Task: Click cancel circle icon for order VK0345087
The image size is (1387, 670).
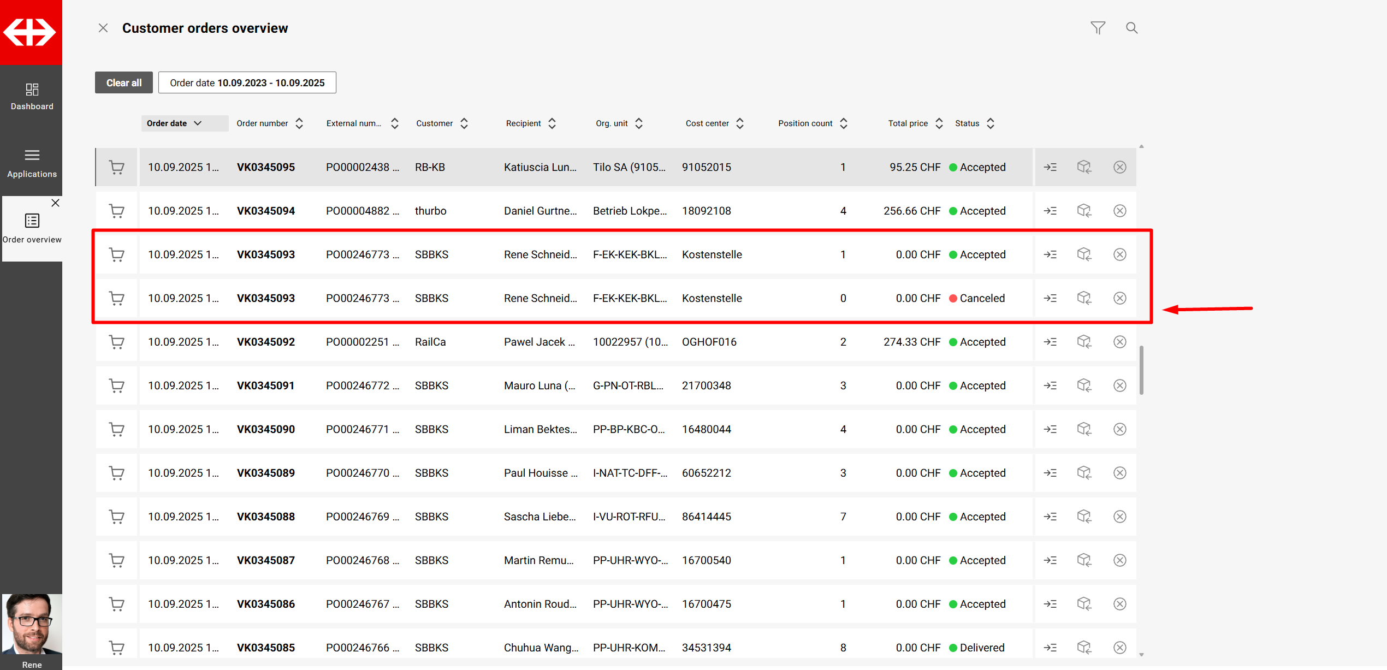Action: point(1119,560)
